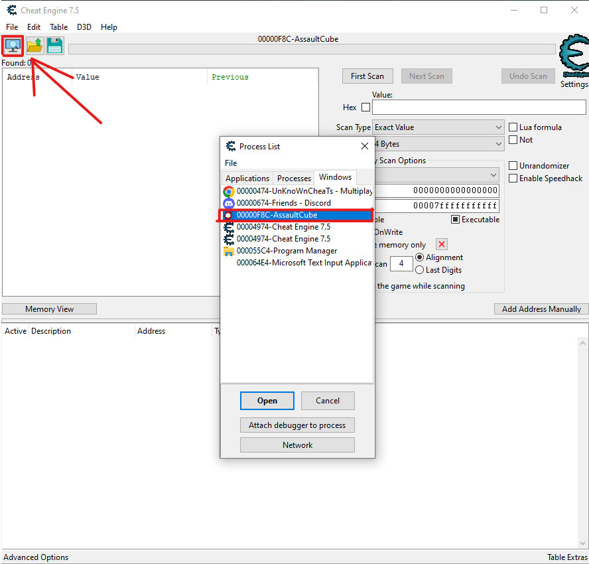Screen dimensions: 589x564
Task: Click the Program Manager folder icon
Action: tap(228, 251)
